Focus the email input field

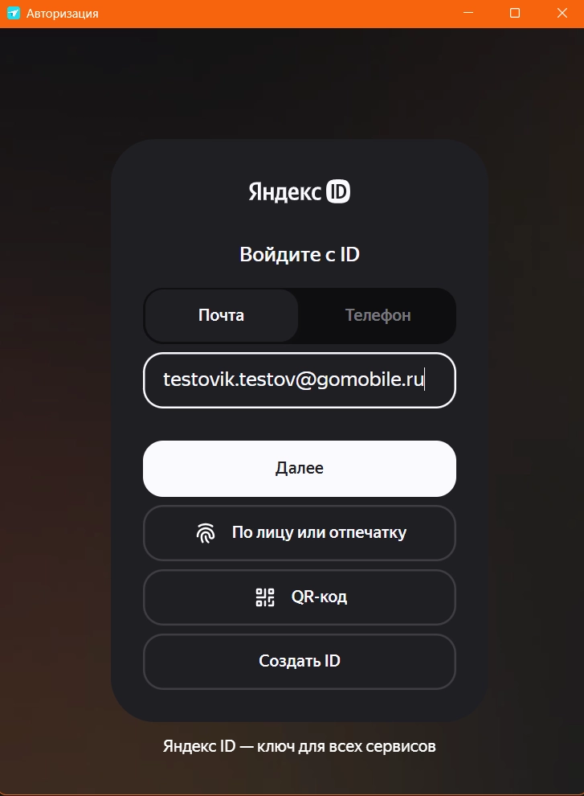(300, 380)
